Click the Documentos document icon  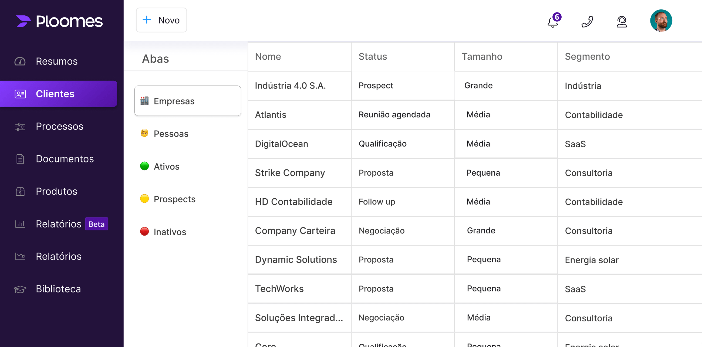(20, 159)
